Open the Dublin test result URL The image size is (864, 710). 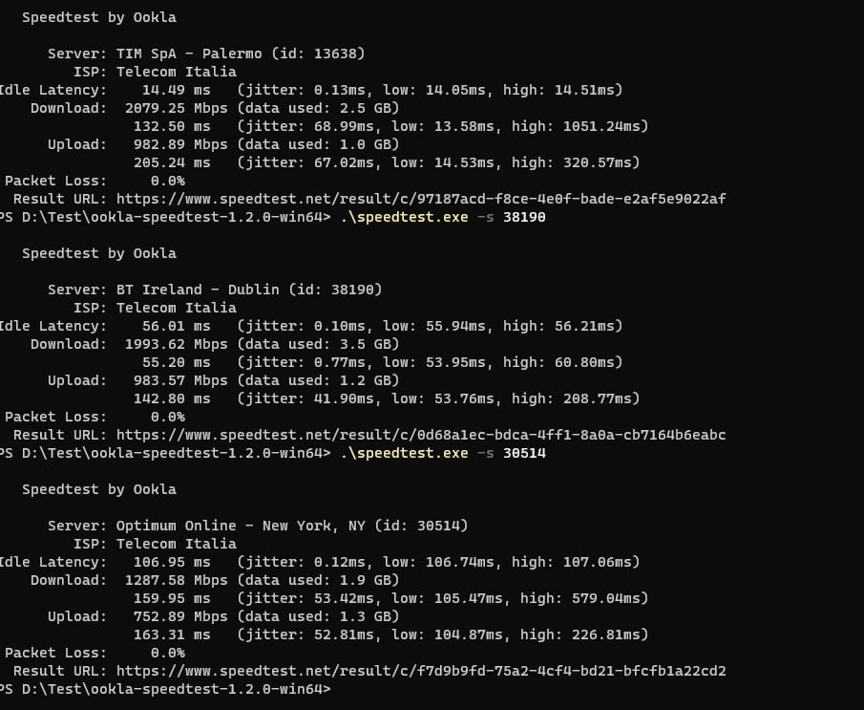(421, 435)
